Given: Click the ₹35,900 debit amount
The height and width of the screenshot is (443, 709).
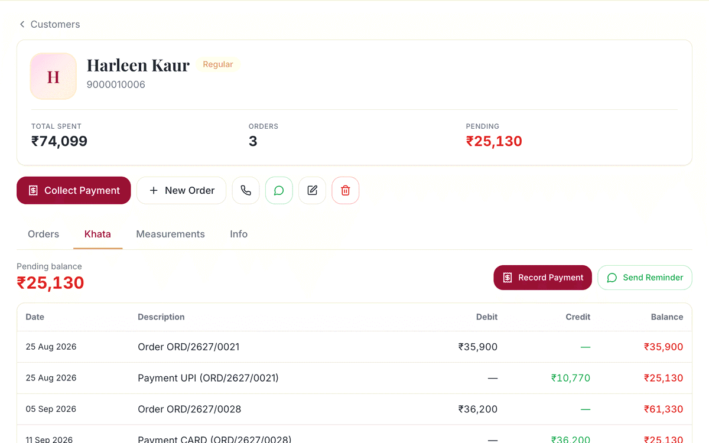Looking at the screenshot, I should pos(478,347).
